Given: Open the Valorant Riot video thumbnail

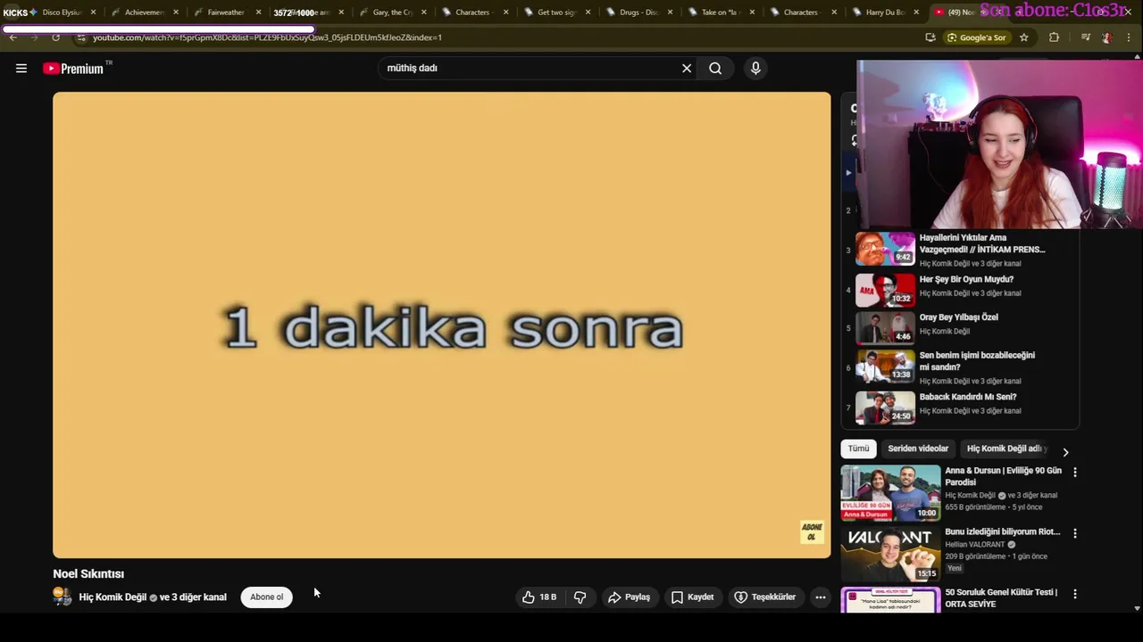Looking at the screenshot, I should tap(890, 554).
